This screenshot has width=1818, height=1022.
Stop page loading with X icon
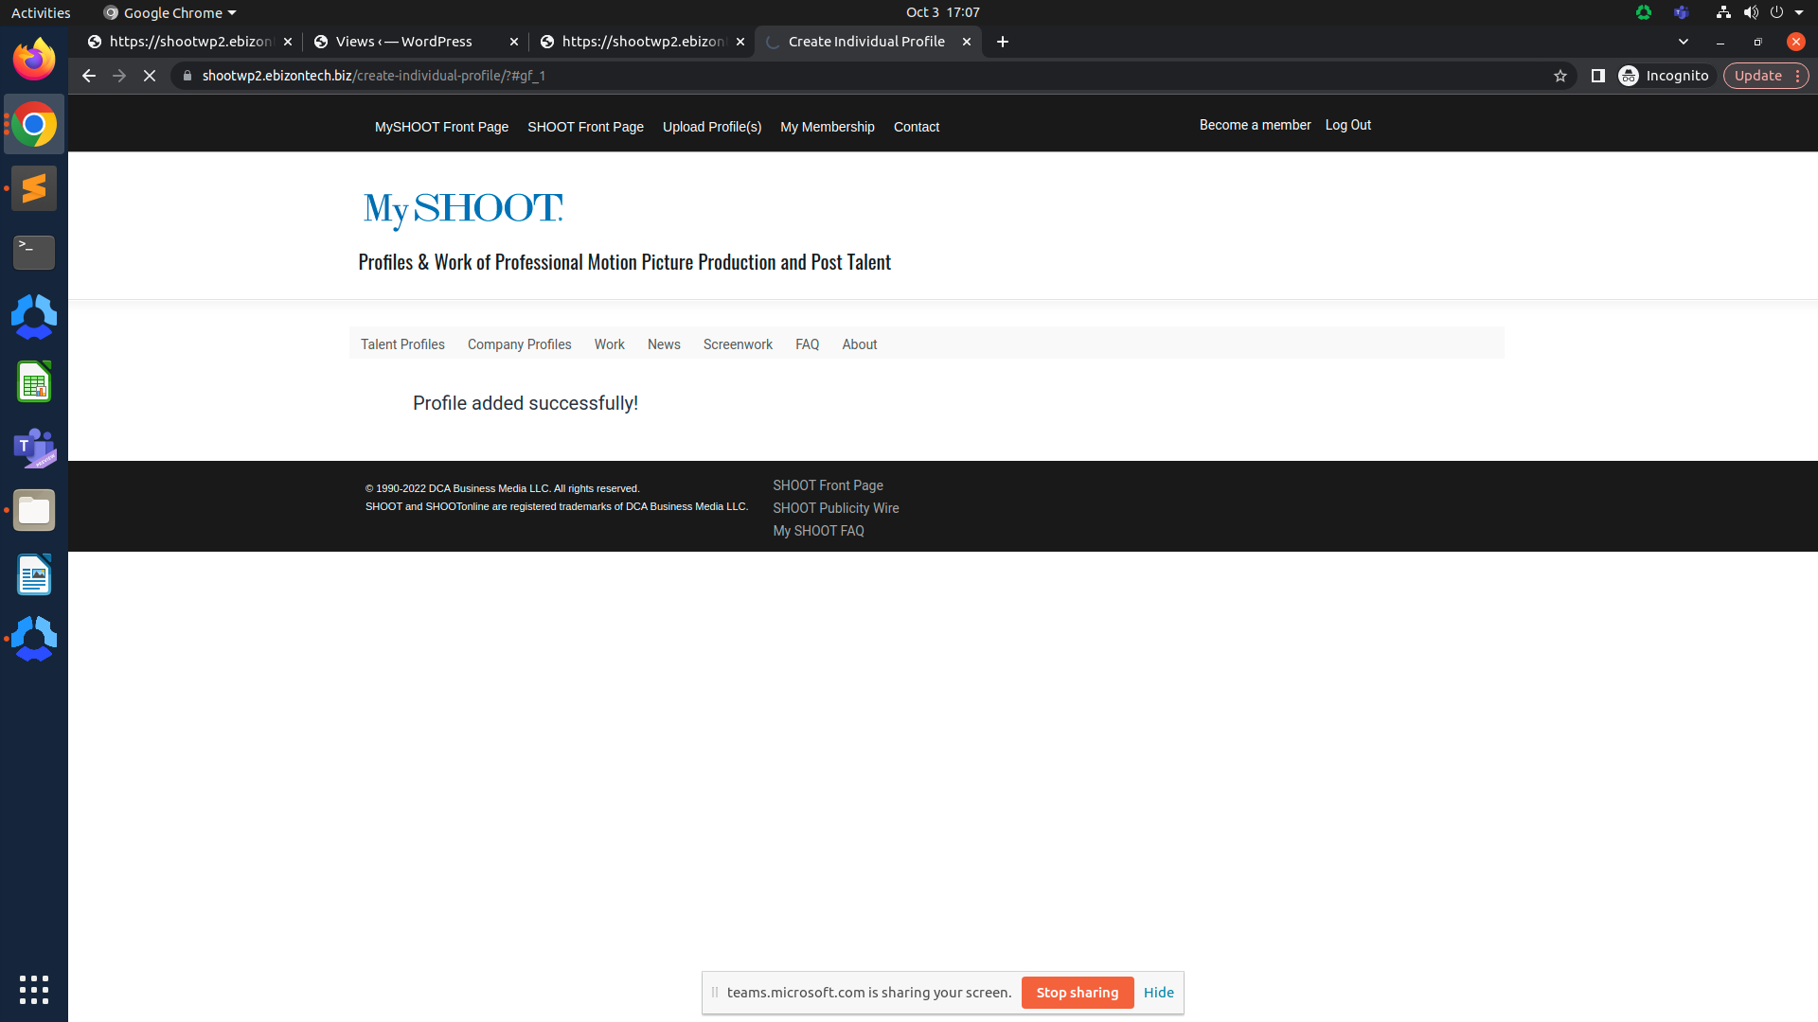150,76
